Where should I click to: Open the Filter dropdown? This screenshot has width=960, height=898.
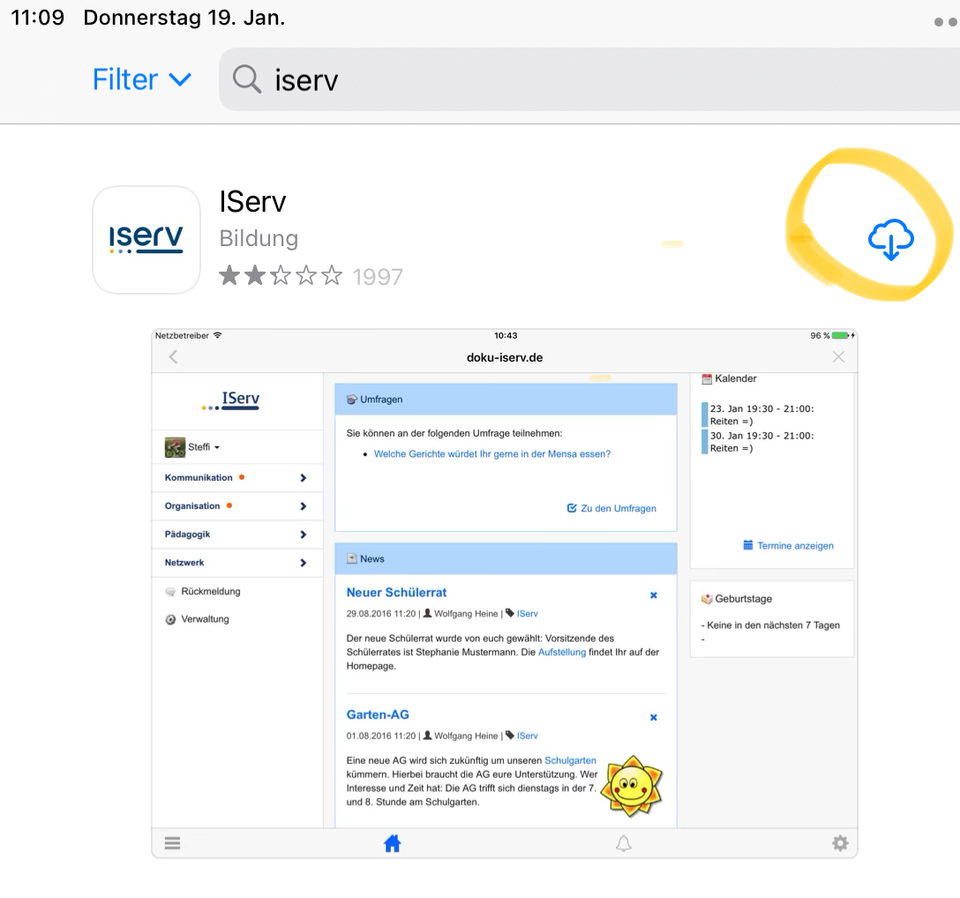(x=142, y=79)
